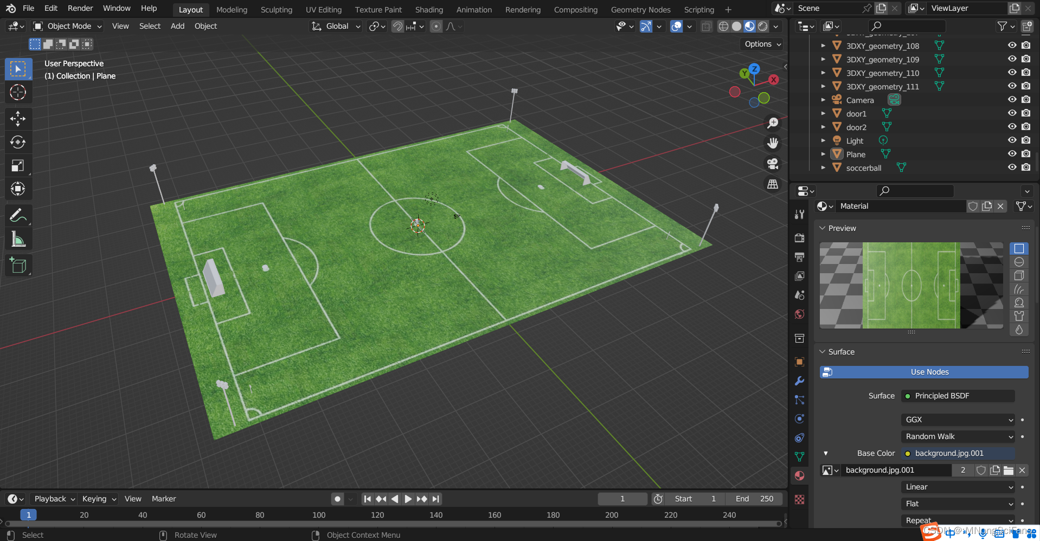Jump to the last frame
The width and height of the screenshot is (1040, 541).
point(436,499)
